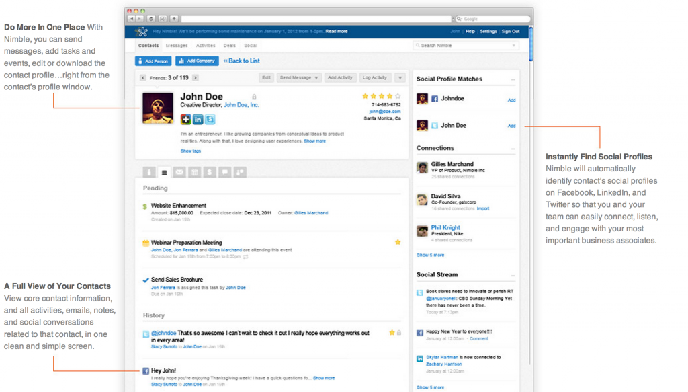Image resolution: width=688 pixels, height=392 pixels.
Task: Collapse the Social Stream panel
Action: 513,275
